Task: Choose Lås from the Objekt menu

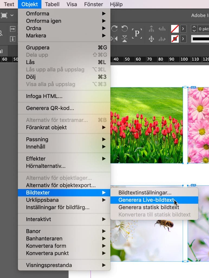Action: tap(64, 62)
